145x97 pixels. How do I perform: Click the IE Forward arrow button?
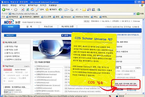[x=16, y=9]
